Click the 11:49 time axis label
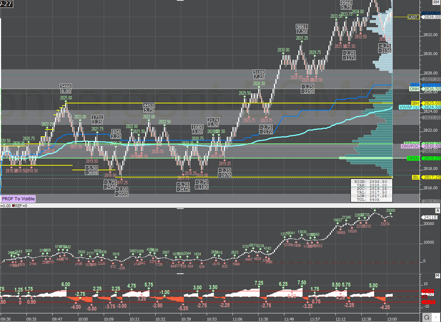 (x=289, y=319)
